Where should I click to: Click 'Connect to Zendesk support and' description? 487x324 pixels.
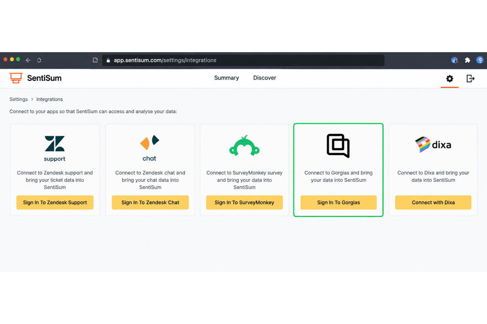tap(55, 173)
